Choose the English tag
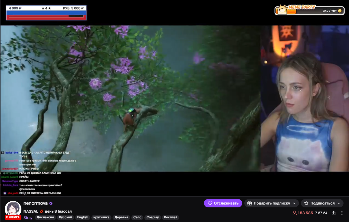 point(83,217)
